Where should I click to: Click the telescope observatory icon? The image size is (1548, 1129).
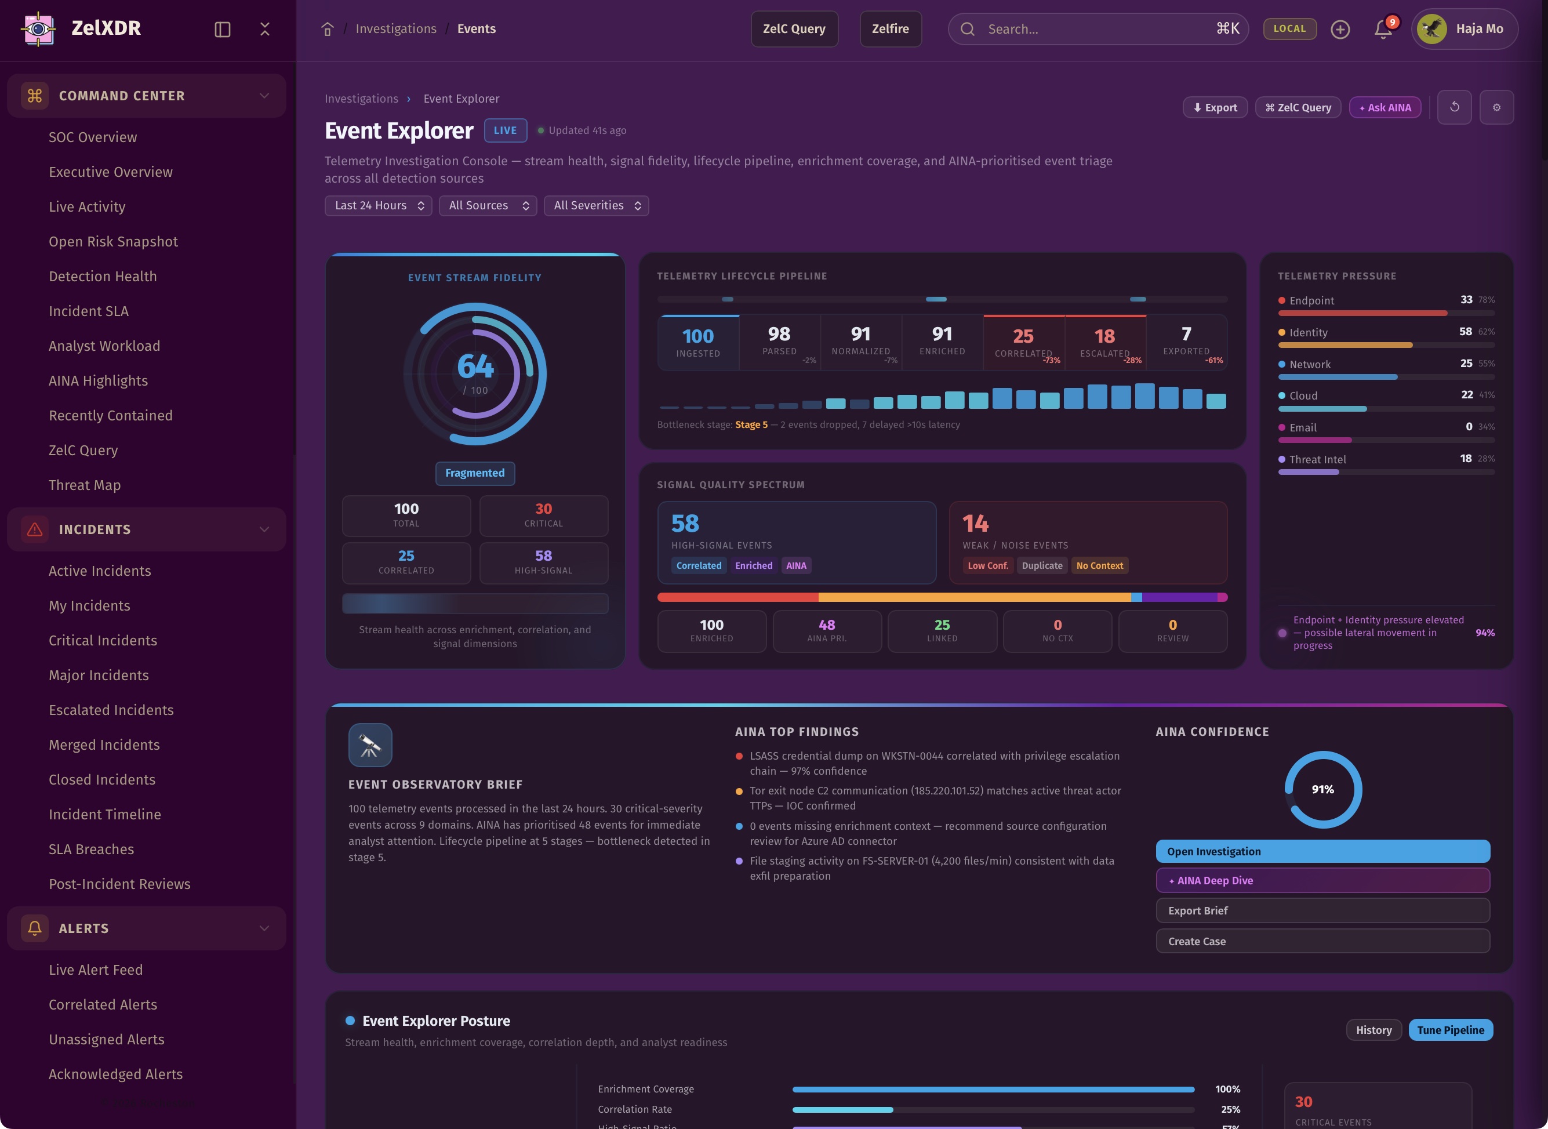pos(369,745)
